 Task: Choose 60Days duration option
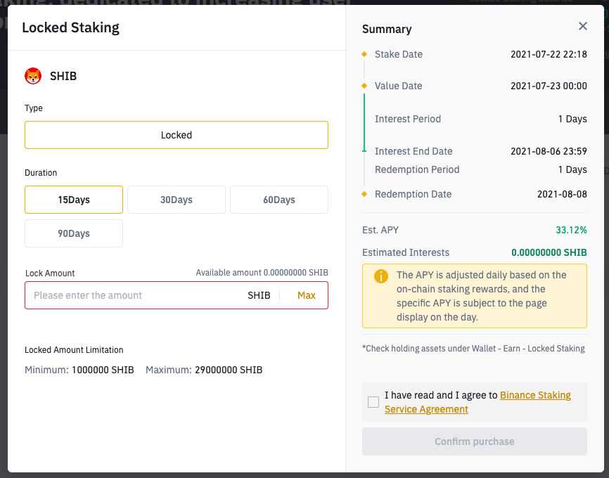[279, 200]
